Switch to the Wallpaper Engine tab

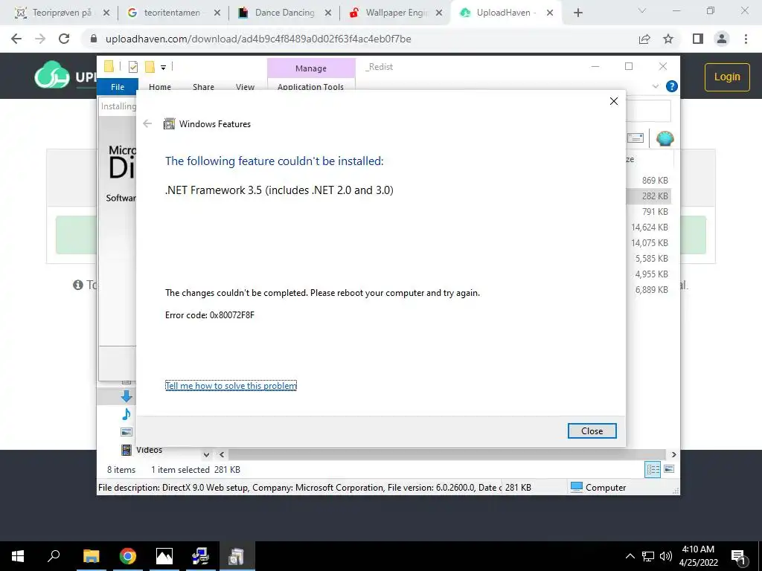pos(396,13)
